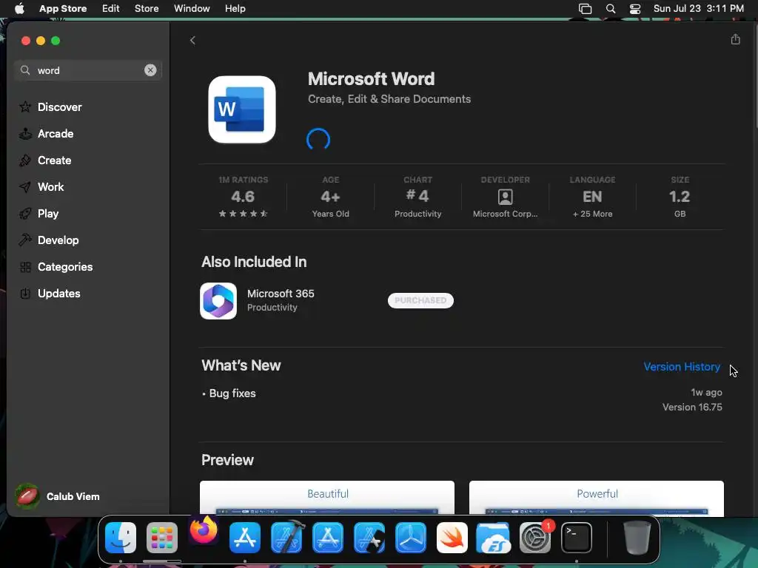758x568 pixels.
Task: Click the back chevron arrow
Action: click(x=192, y=41)
